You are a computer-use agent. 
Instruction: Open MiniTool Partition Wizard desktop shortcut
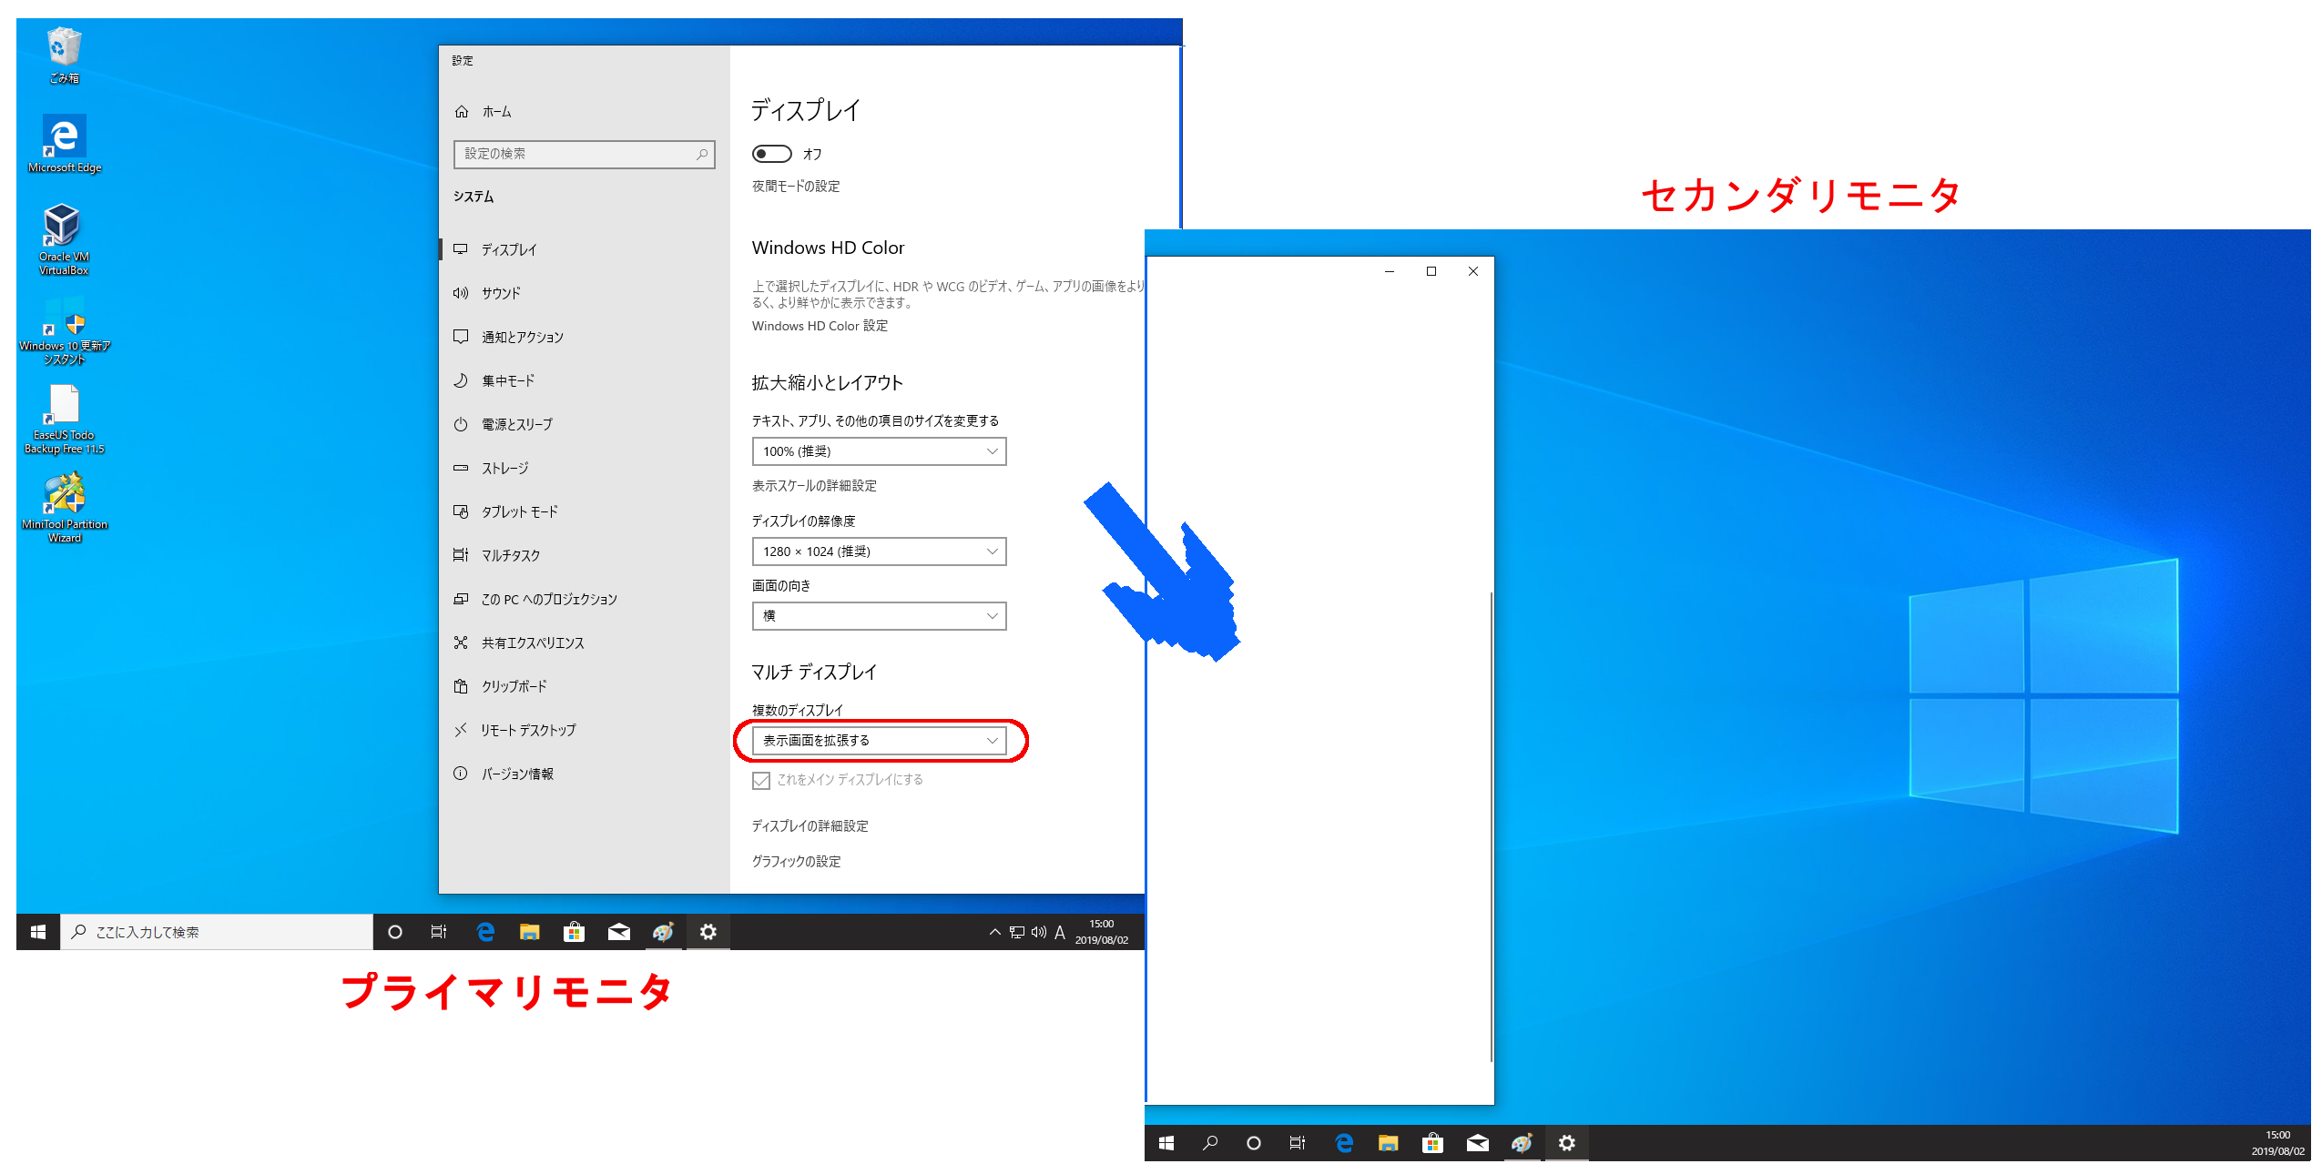coord(64,495)
